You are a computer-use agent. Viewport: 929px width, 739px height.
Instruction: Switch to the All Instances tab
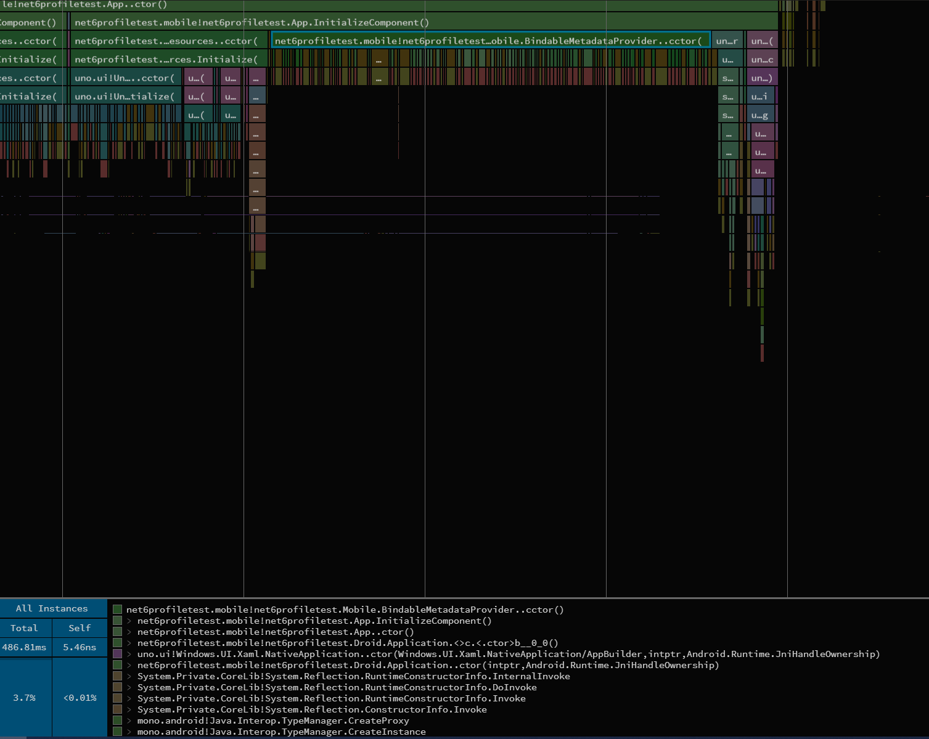click(x=52, y=608)
